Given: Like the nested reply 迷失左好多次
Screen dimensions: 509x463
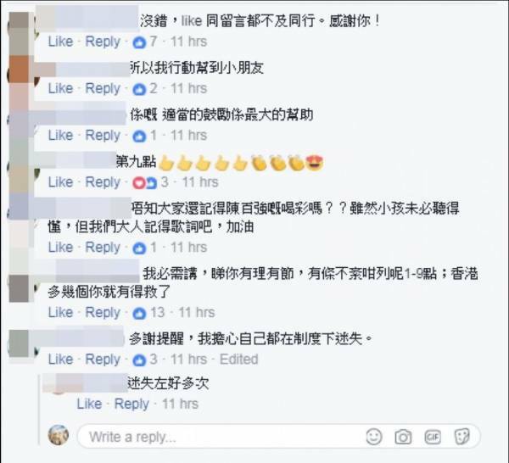Looking at the screenshot, I should coord(89,404).
